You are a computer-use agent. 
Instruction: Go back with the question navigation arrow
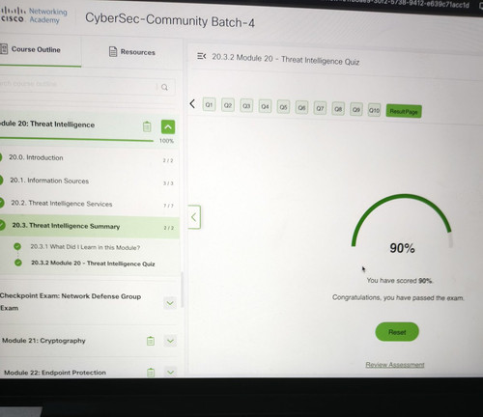coord(192,104)
